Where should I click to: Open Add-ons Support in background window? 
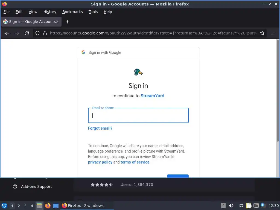click(x=32, y=186)
